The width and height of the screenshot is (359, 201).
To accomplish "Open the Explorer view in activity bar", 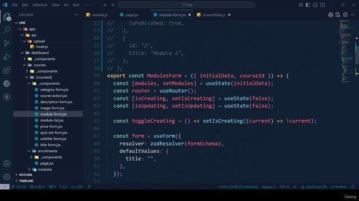I will click(x=7, y=17).
